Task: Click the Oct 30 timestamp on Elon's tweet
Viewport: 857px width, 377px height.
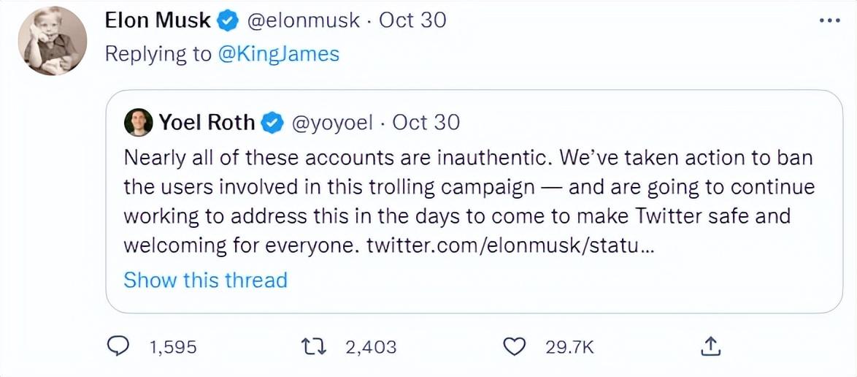Action: tap(412, 20)
